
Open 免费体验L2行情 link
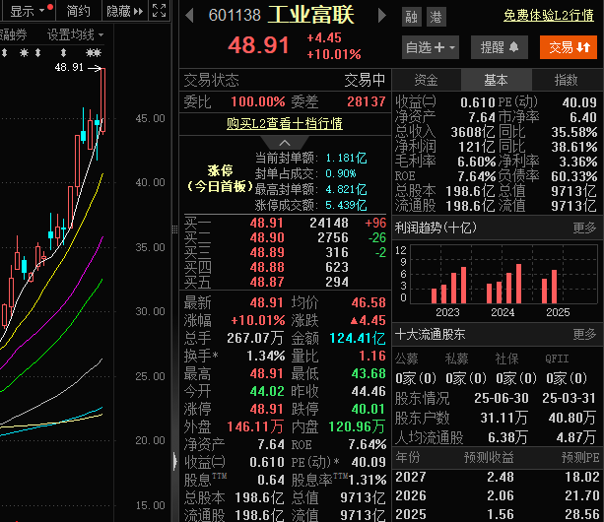(549, 16)
